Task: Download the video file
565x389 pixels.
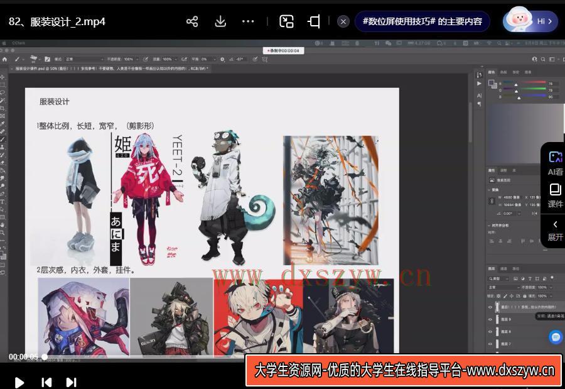Action: coord(220,21)
